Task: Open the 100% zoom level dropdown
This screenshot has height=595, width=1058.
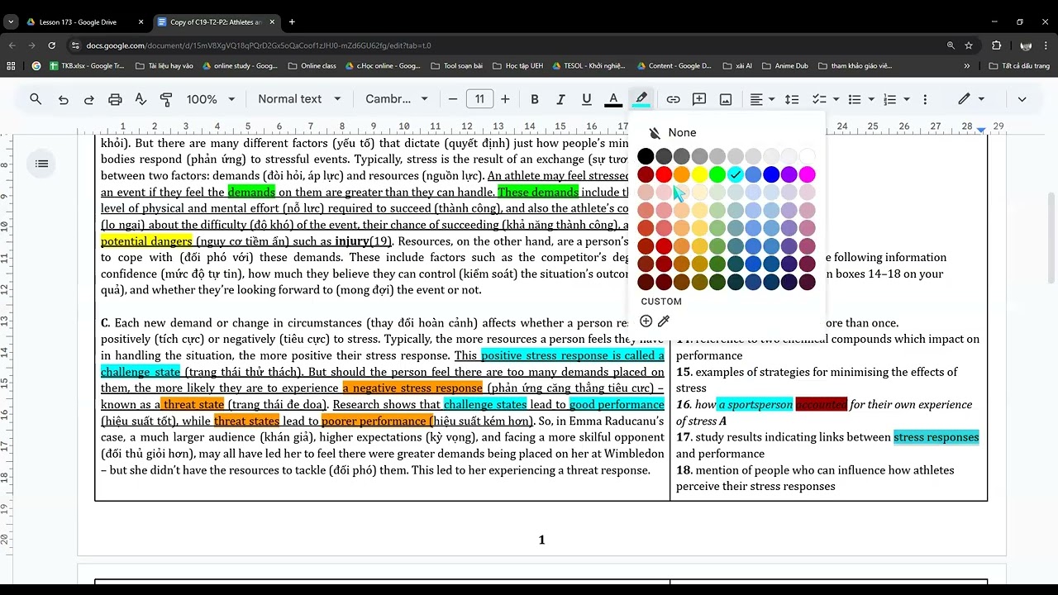Action: point(210,99)
